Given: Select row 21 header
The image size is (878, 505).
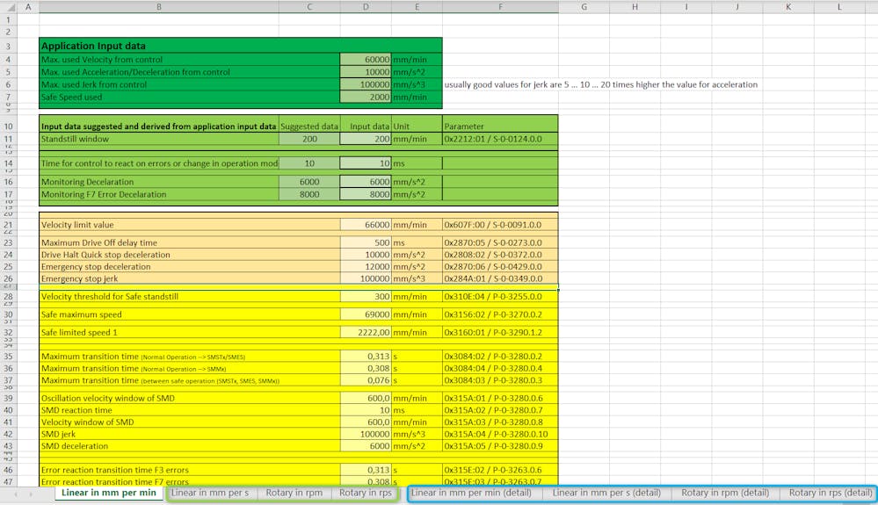Looking at the screenshot, I should pyautogui.click(x=9, y=225).
